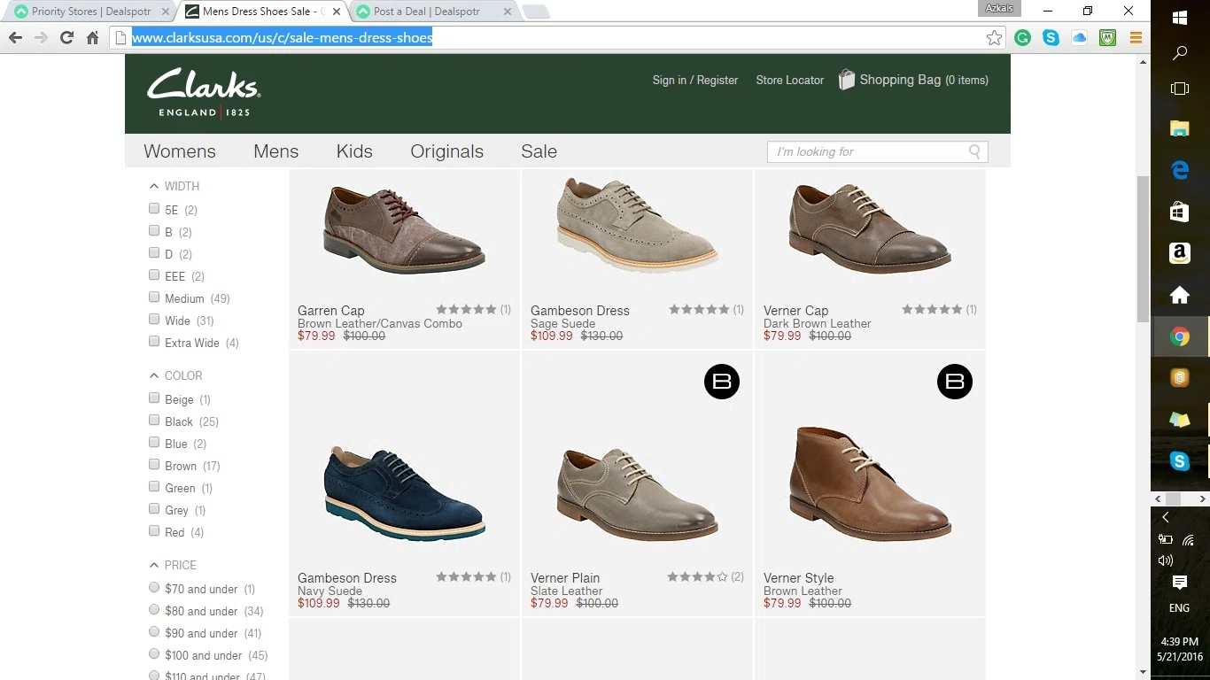
Task: Open File Explorer from taskbar
Action: pos(1179,128)
